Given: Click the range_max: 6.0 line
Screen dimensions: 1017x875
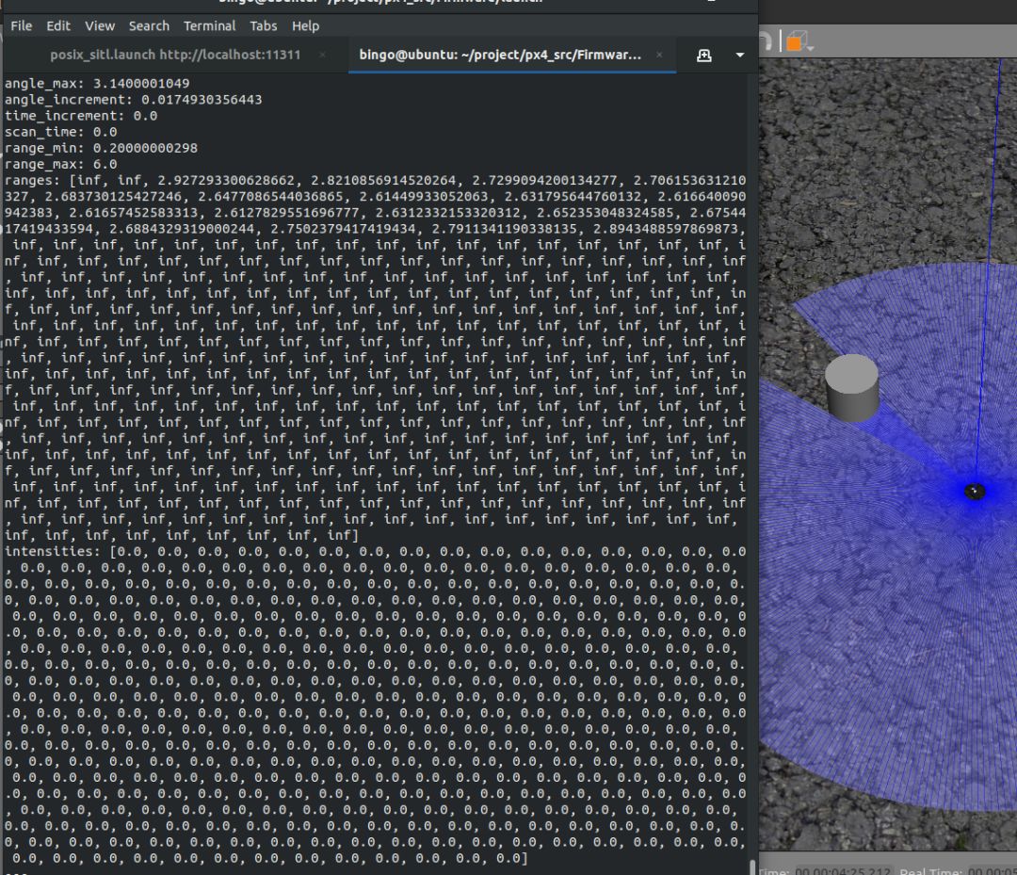Looking at the screenshot, I should [x=60, y=165].
